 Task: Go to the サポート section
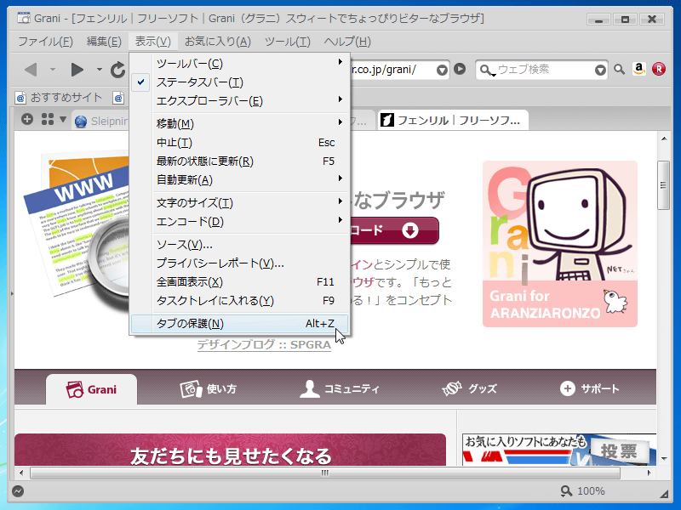coord(589,389)
